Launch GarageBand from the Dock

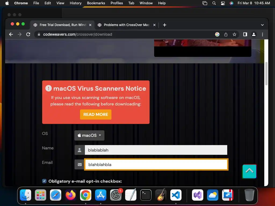(161, 195)
